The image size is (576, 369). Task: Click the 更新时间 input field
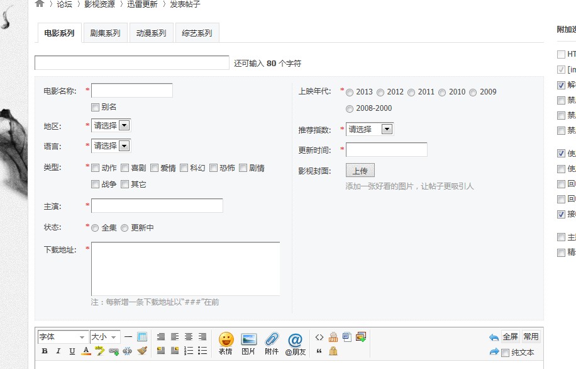[385, 149]
